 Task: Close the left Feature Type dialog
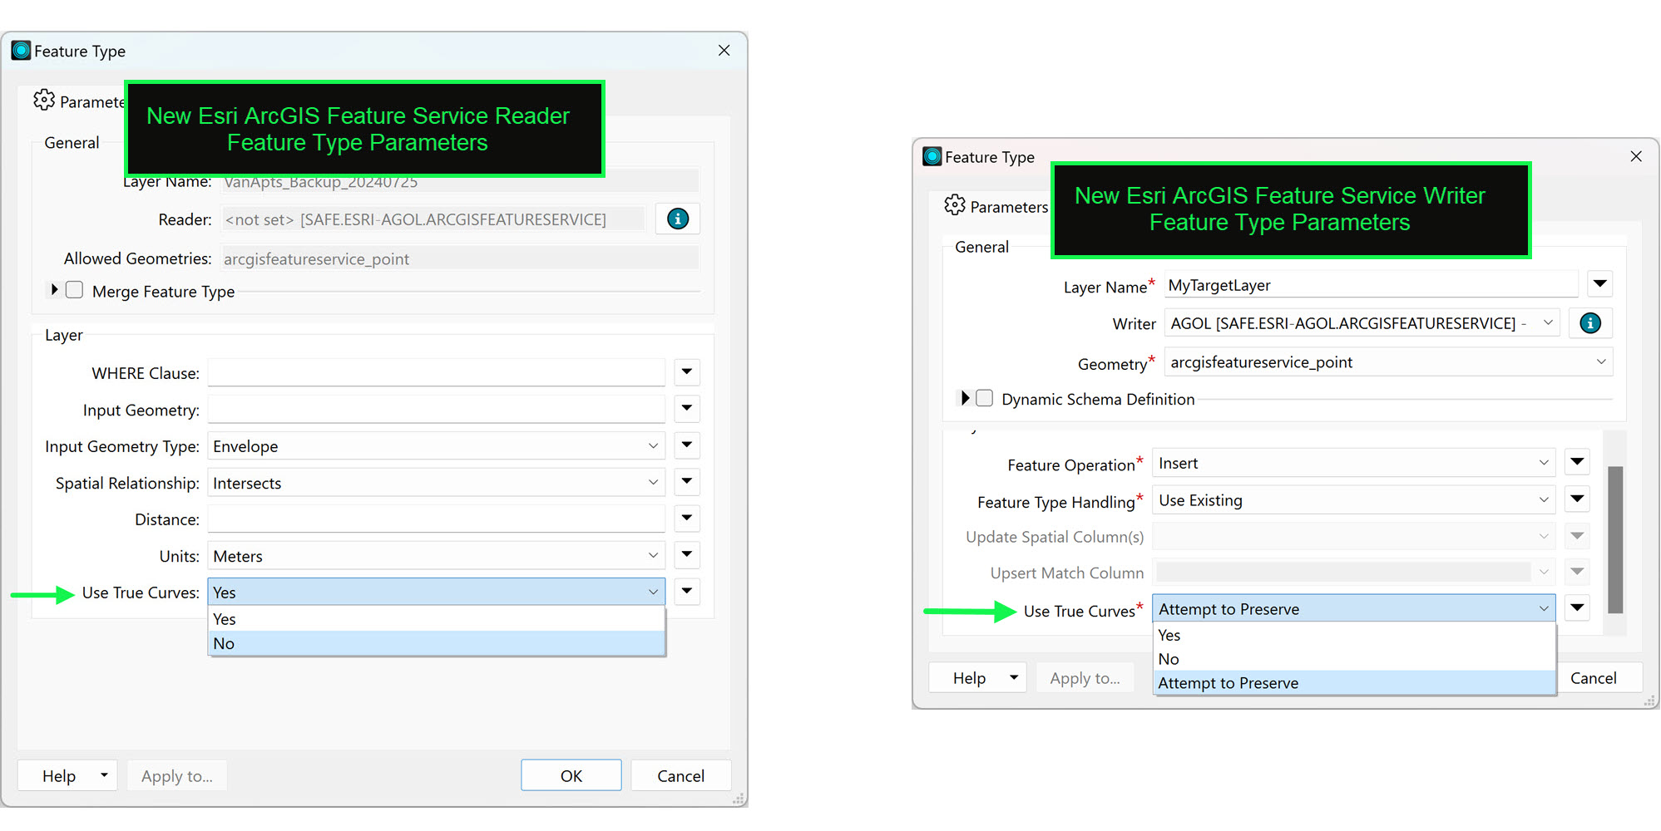click(724, 51)
